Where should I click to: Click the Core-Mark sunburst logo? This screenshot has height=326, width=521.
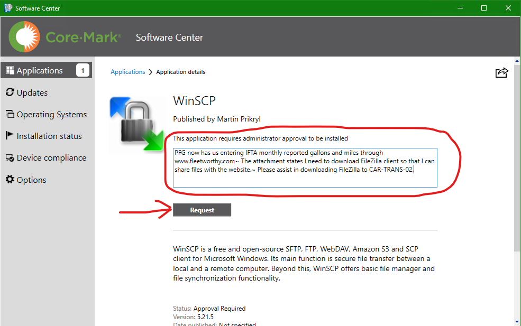click(x=24, y=36)
